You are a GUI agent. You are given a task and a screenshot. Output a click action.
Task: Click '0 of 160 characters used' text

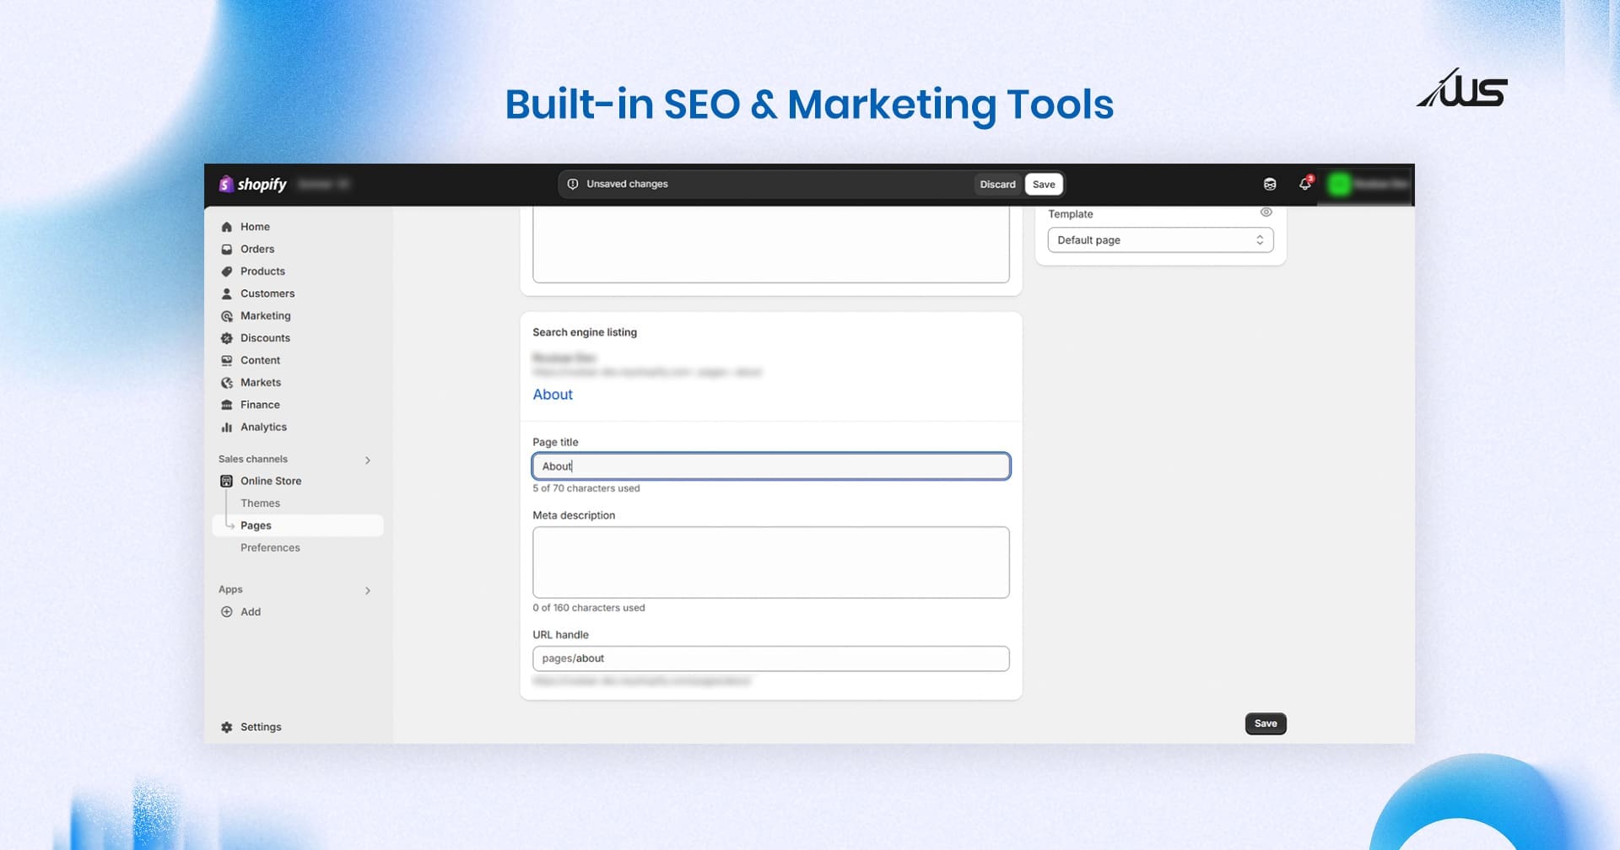[589, 608]
